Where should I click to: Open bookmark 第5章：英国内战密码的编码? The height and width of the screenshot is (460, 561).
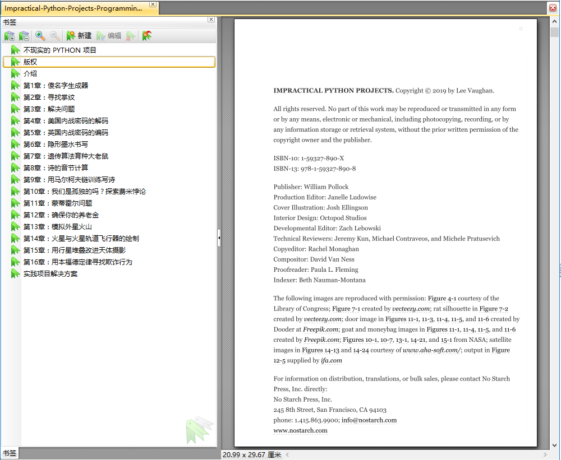66,133
